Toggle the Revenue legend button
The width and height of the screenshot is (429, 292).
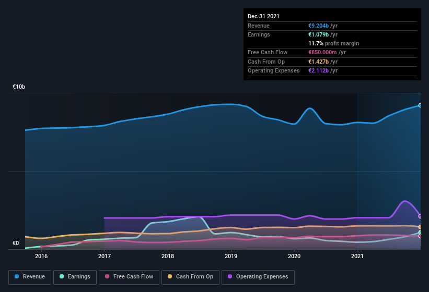coord(30,277)
